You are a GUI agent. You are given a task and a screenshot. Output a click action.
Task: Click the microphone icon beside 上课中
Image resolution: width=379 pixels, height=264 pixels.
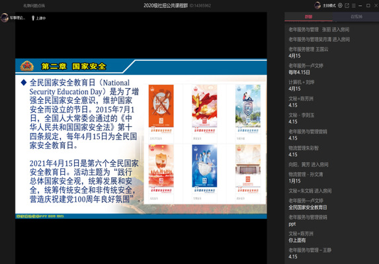tap(33, 18)
